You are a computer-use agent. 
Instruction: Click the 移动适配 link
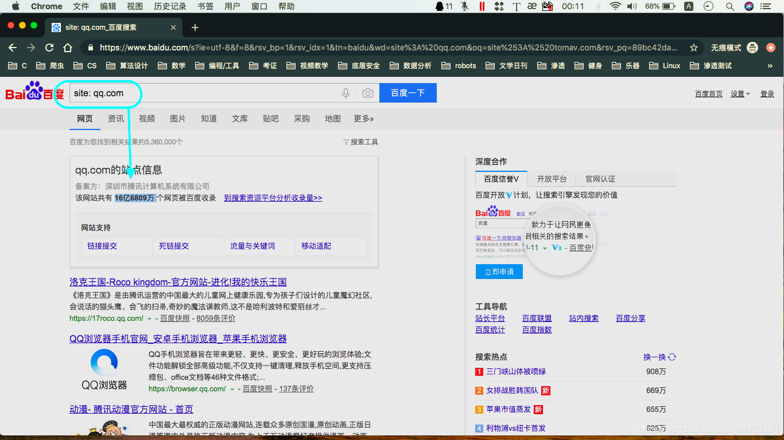tap(316, 246)
